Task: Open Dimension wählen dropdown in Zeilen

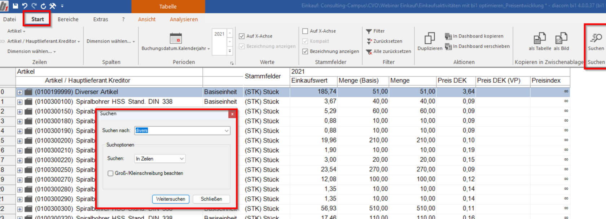Action: 31,51
